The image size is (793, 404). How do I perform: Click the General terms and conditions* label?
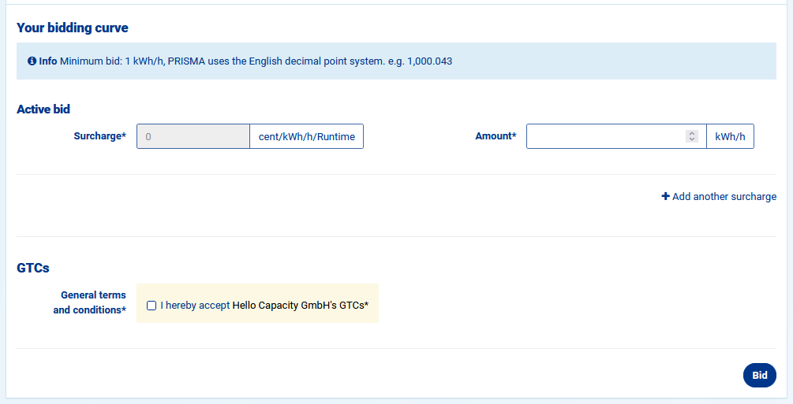pos(90,302)
